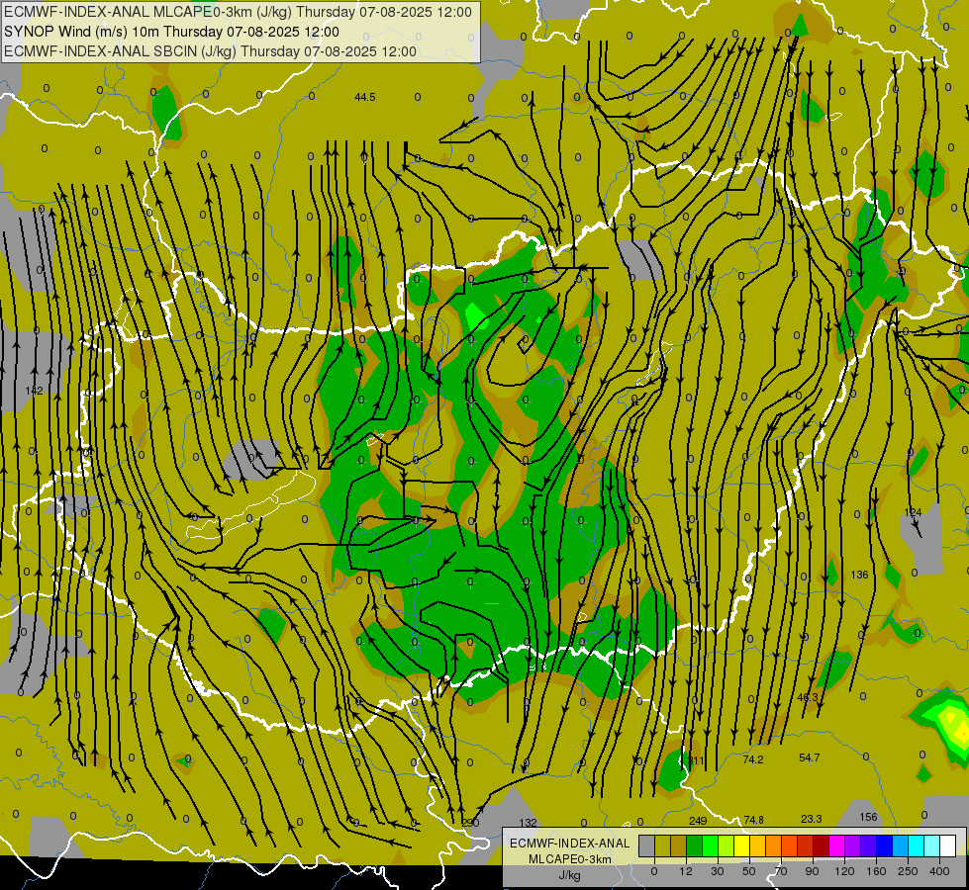This screenshot has height=890, width=969.
Task: Click the legend tick value 90
Action: (x=812, y=871)
